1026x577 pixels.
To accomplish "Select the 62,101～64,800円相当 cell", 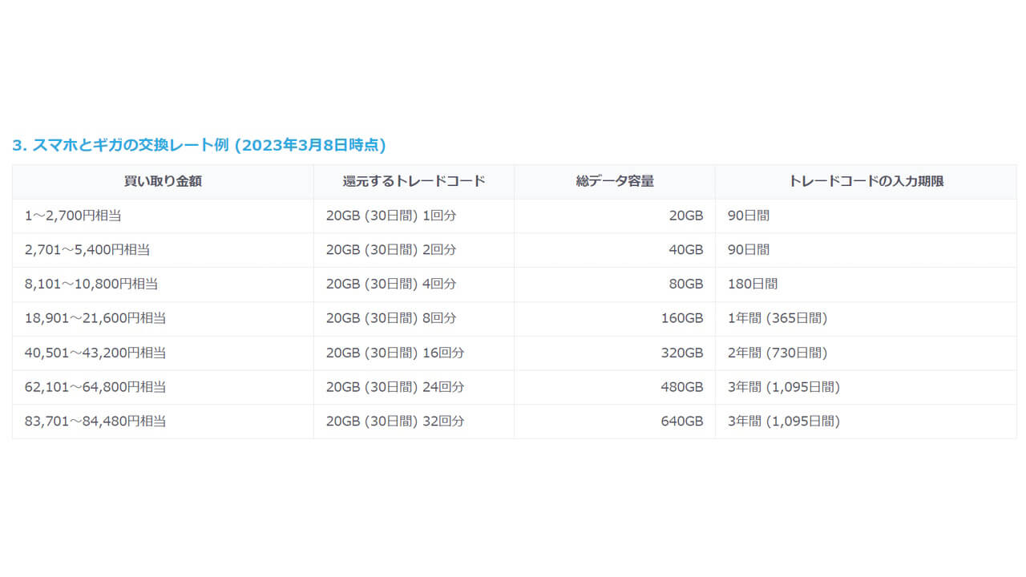I will coord(95,387).
